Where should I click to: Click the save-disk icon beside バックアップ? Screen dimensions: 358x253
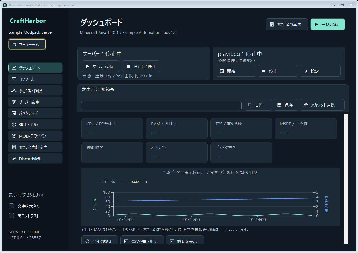14,113
